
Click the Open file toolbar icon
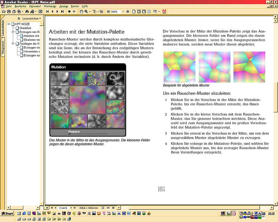click(x=3, y=11)
